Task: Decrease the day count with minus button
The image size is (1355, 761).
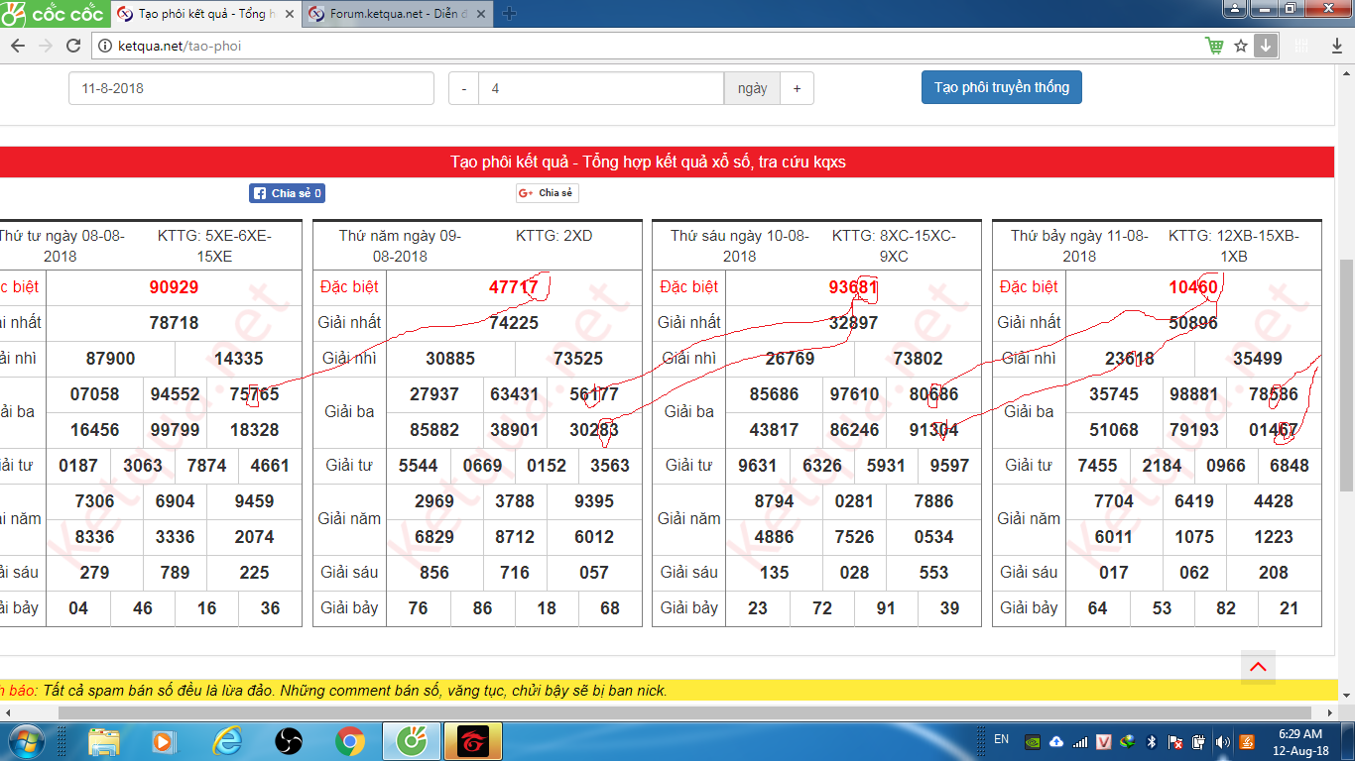Action: click(463, 88)
